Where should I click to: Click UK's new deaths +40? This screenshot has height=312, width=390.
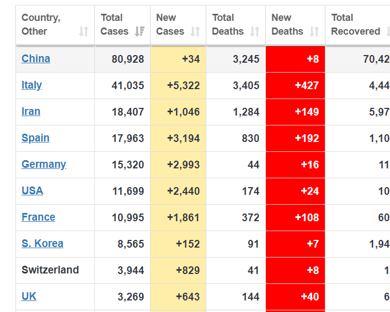tap(310, 297)
